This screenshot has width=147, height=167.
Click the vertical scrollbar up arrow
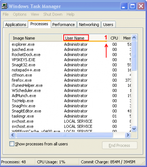click(134, 37)
